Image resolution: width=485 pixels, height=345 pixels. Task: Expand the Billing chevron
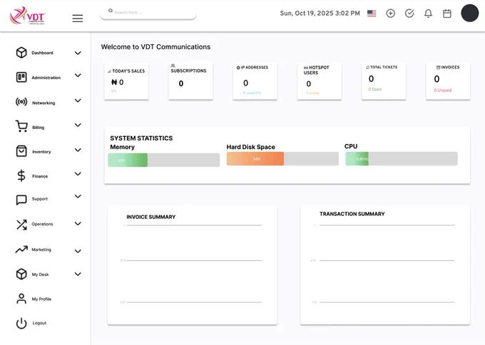[78, 125]
